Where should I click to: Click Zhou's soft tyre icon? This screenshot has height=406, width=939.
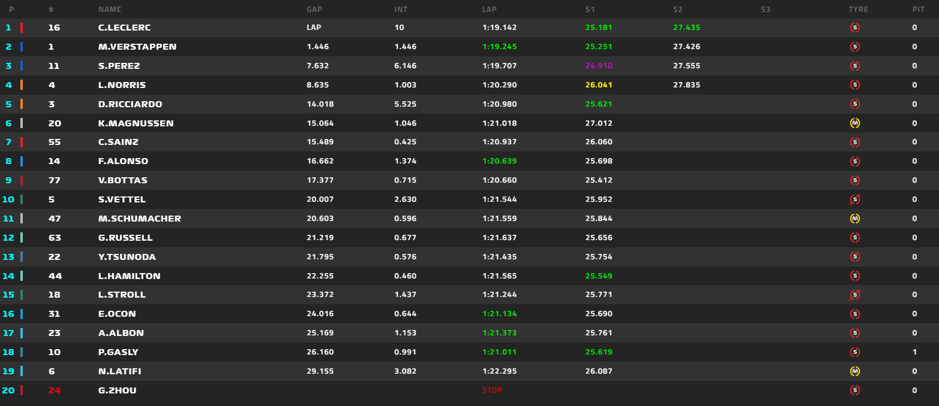855,390
